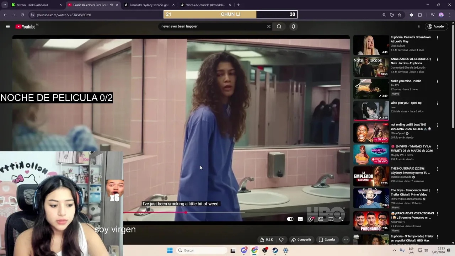
Task: Cast video to TV
Action: tap(331, 219)
